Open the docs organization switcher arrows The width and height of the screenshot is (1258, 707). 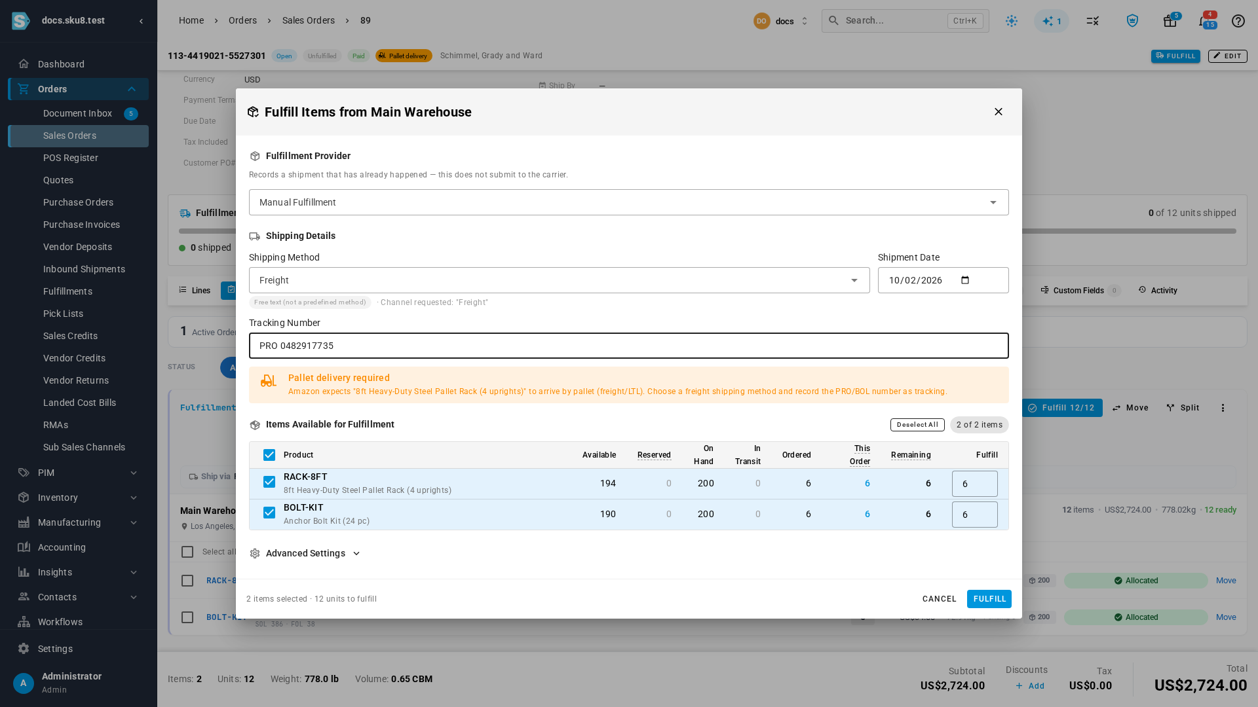[805, 21]
